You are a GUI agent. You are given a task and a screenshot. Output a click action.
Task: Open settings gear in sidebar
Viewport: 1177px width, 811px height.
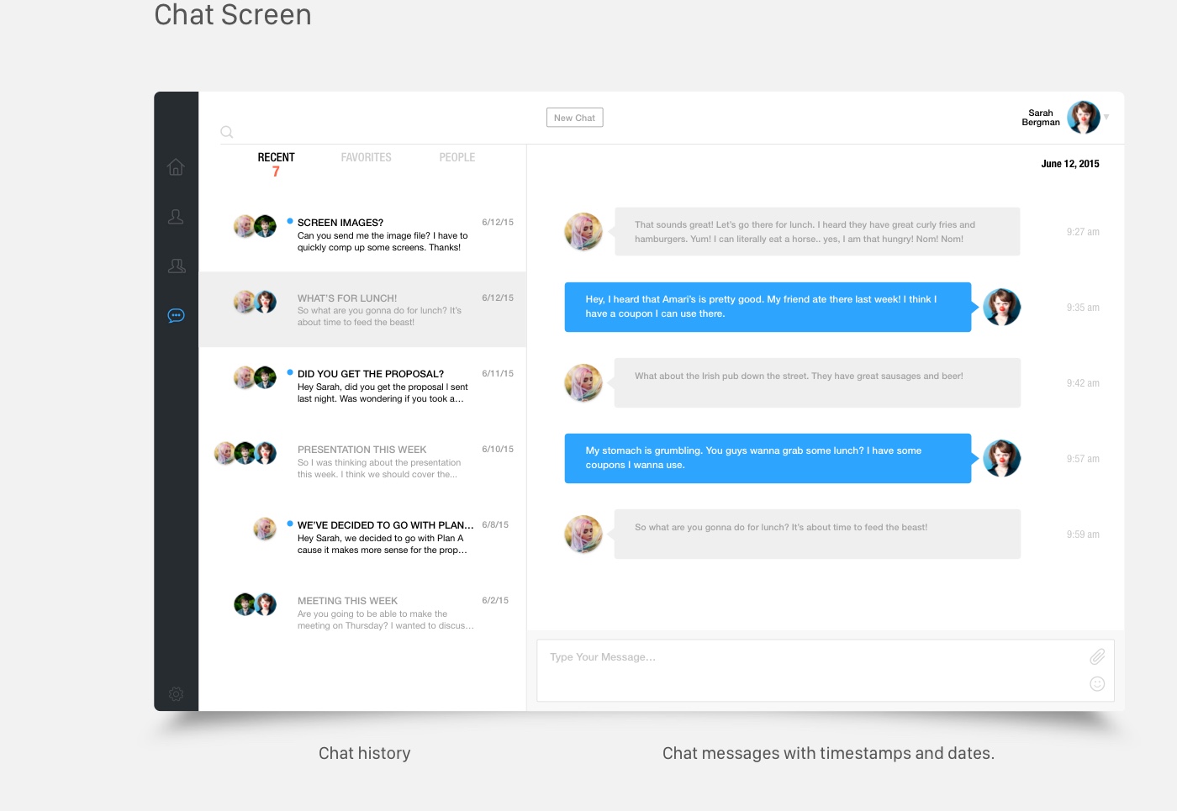[x=176, y=694]
